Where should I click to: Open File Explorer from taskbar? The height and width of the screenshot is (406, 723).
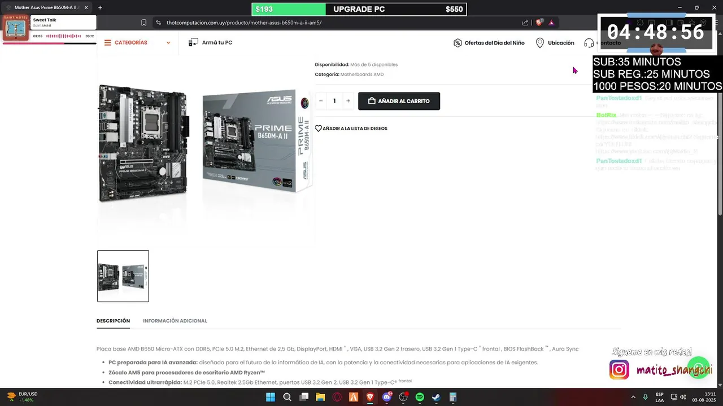coord(320,397)
